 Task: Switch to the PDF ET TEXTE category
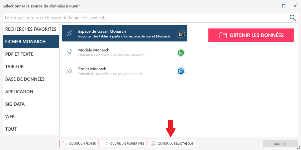pos(31,54)
